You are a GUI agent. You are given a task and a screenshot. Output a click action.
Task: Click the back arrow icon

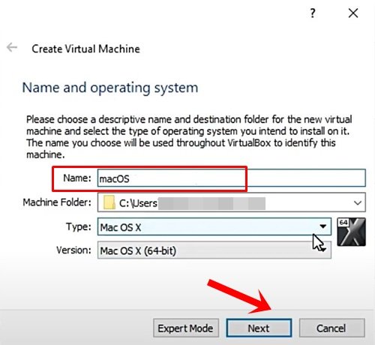[12, 47]
